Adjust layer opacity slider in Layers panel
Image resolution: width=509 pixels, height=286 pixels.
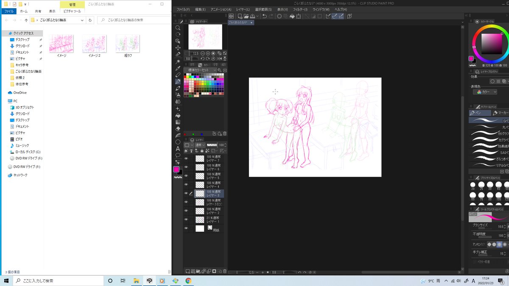tap(212, 145)
